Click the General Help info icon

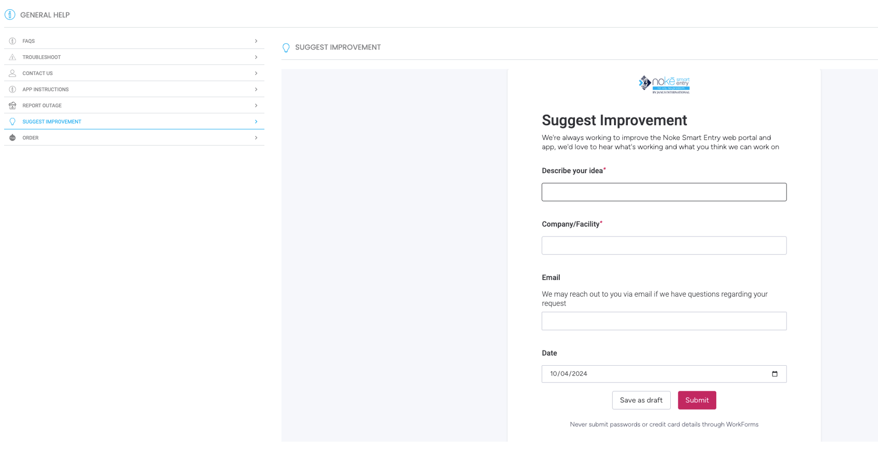tap(10, 14)
